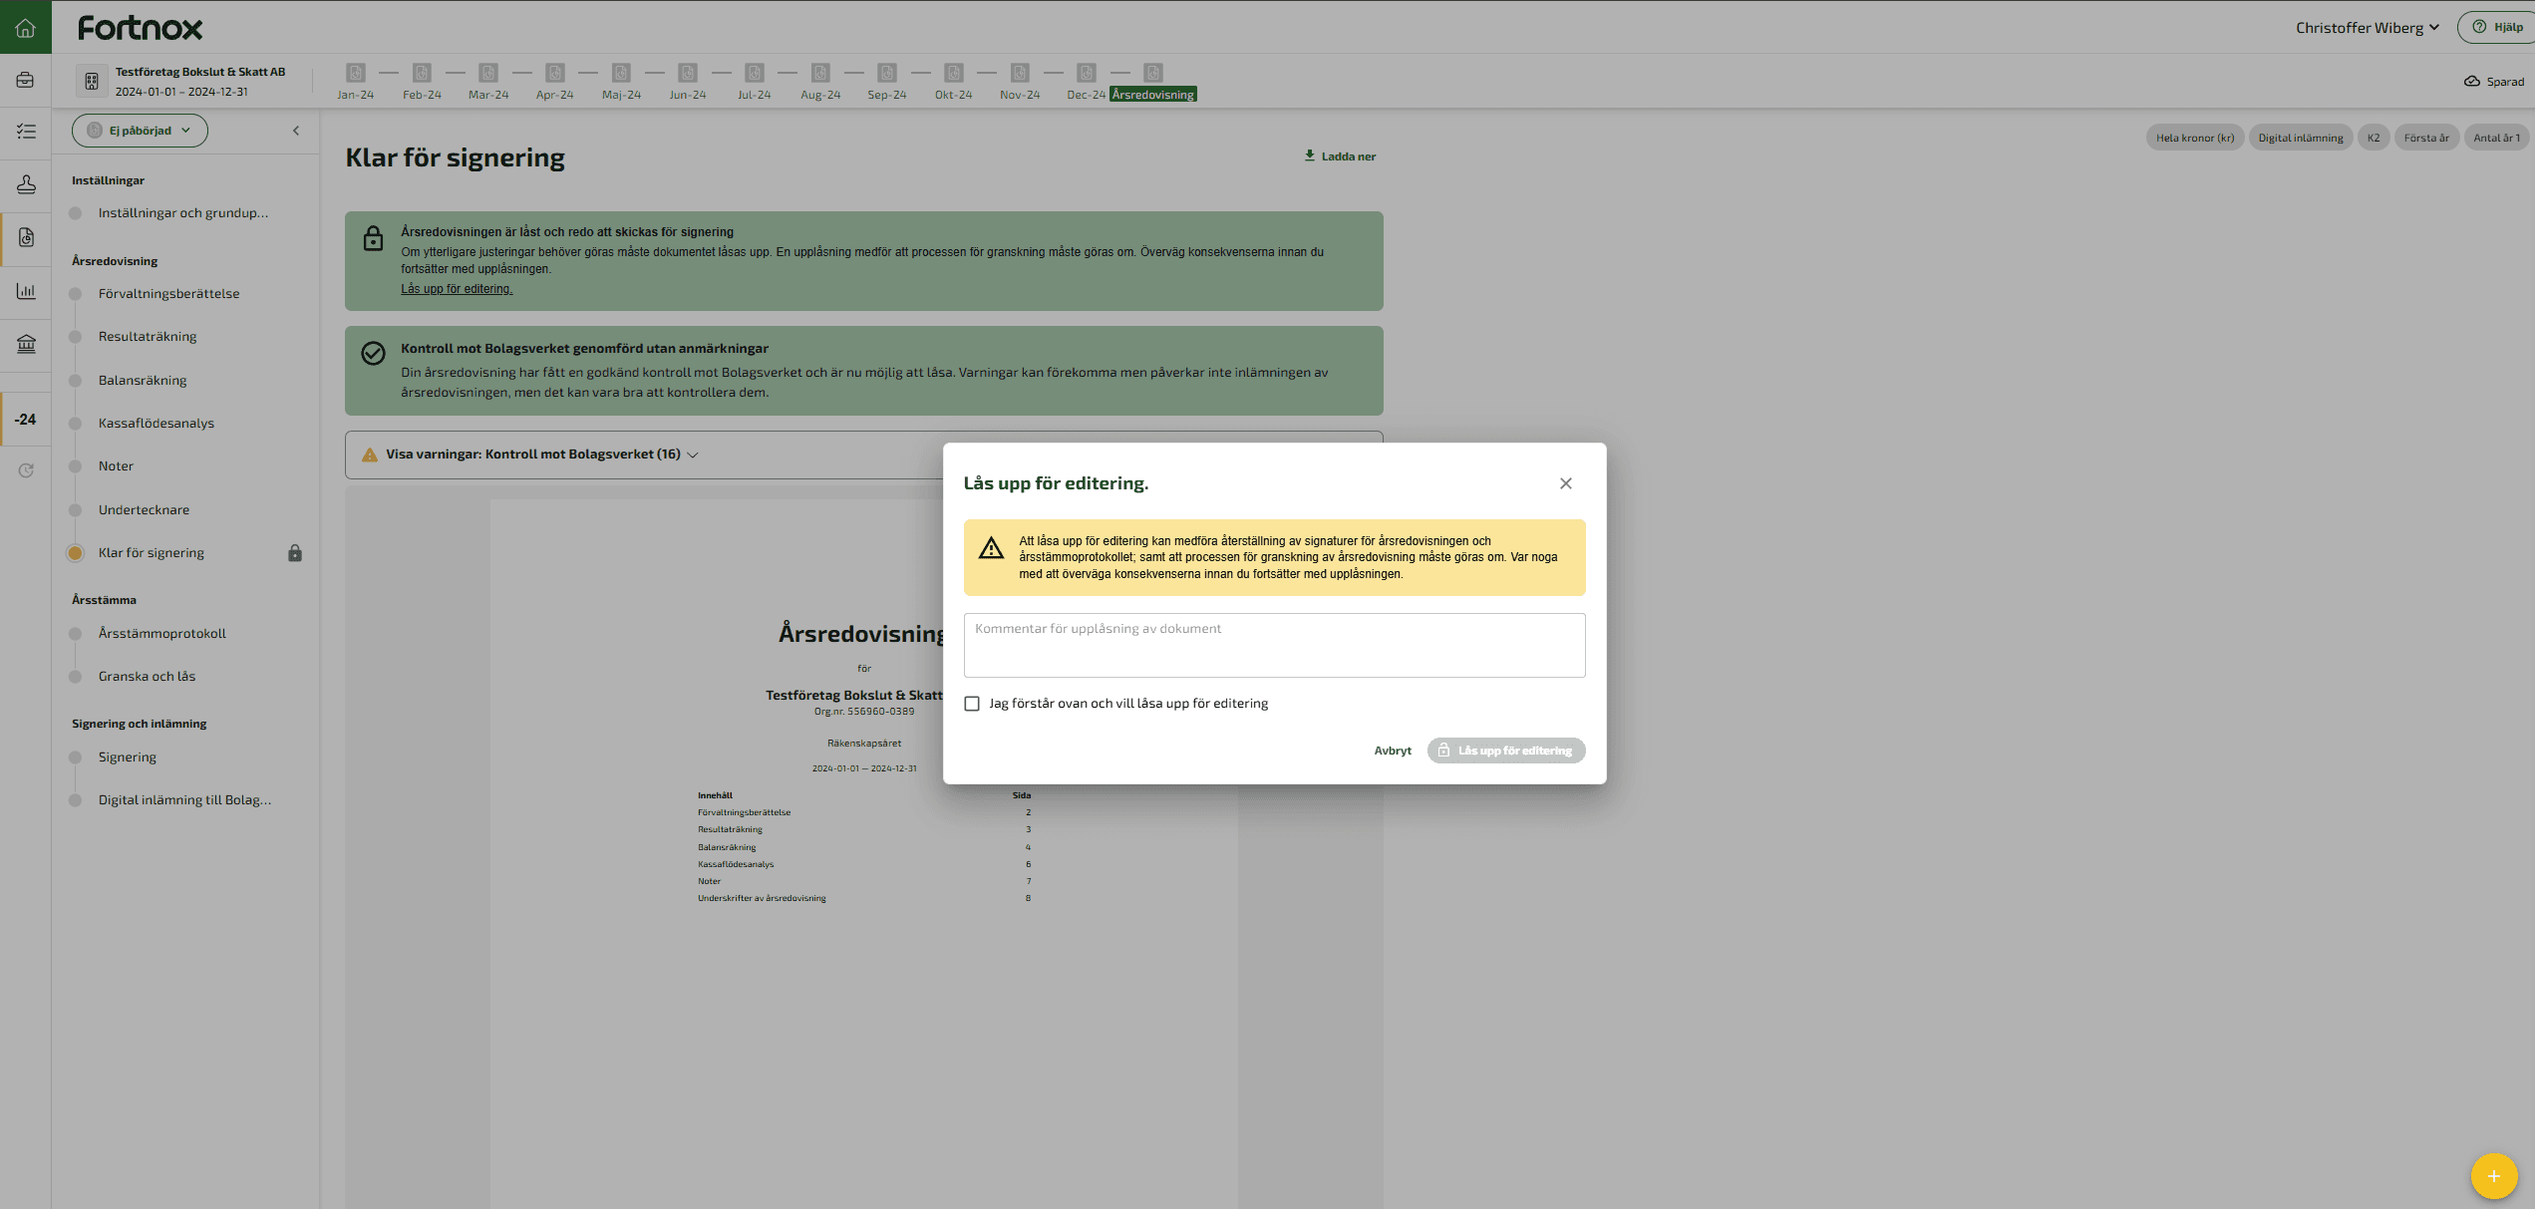Open the home icon in sidebar
2535x1209 pixels.
point(26,27)
